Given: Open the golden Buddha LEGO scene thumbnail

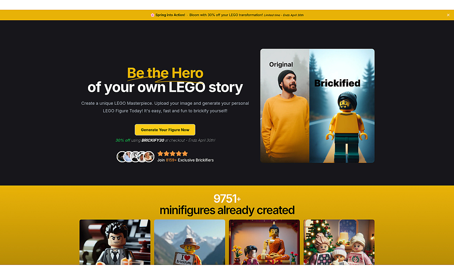Looking at the screenshot, I should pyautogui.click(x=264, y=242).
